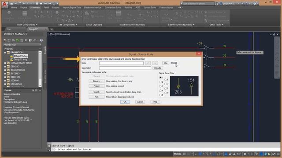Open the AutoCAD application menu logo
The width and height of the screenshot is (282, 158).
point(5,5)
